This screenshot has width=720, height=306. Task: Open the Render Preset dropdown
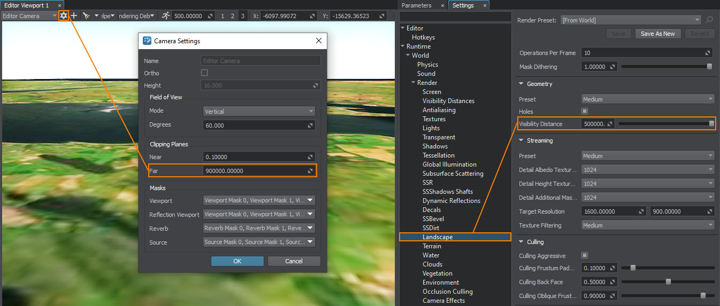point(630,20)
